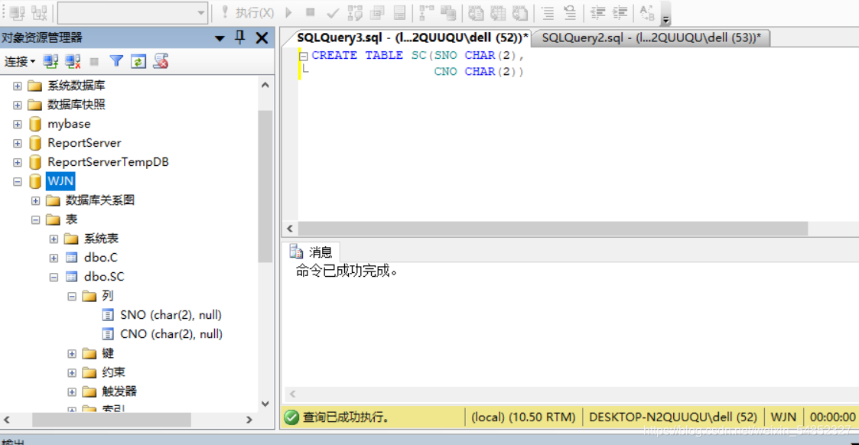Select the dbo.C table item
The image size is (859, 445).
(101, 257)
